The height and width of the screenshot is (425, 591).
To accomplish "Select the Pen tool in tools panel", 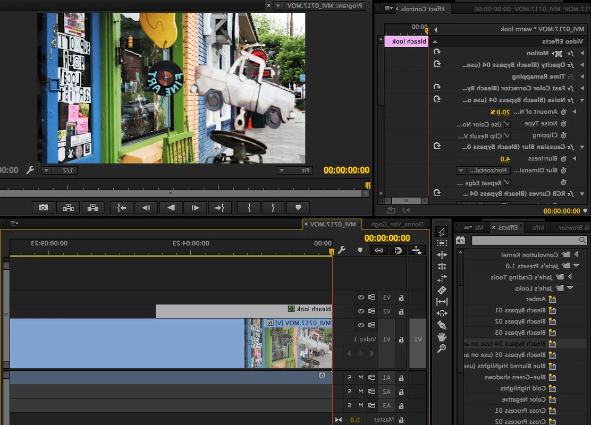I will click(442, 325).
